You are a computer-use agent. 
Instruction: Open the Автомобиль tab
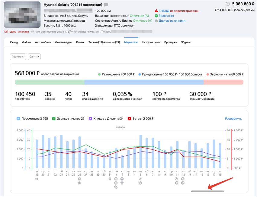[x=43, y=42]
